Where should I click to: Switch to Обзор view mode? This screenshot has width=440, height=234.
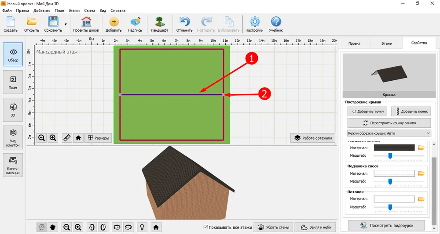[13, 54]
